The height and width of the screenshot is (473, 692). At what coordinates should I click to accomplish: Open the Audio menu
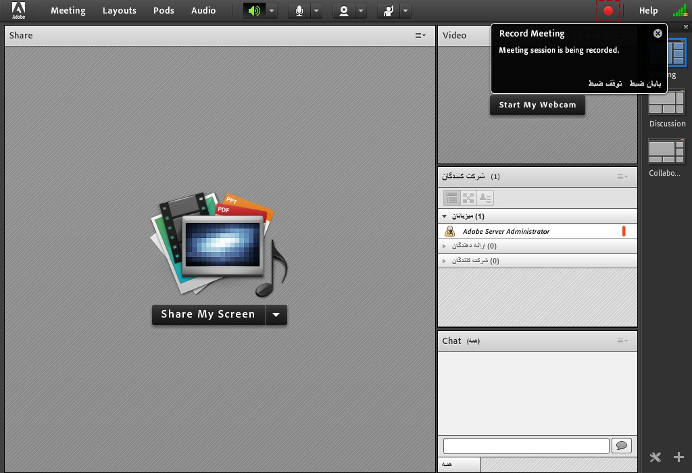click(x=203, y=11)
